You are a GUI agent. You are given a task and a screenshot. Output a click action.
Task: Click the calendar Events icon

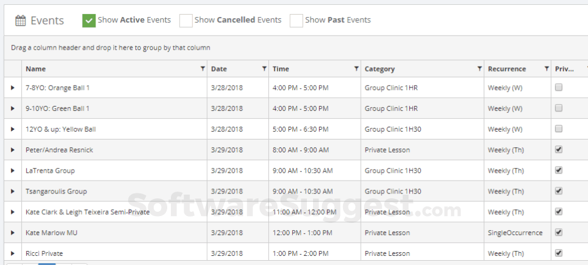tap(20, 21)
